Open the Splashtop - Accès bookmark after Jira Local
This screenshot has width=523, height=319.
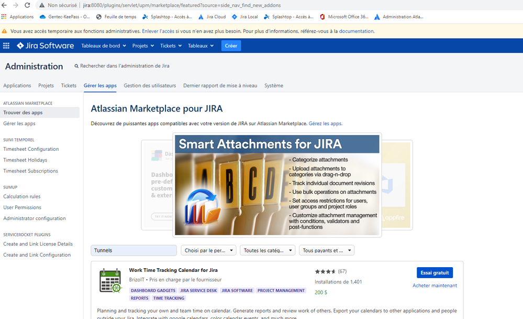[289, 17]
